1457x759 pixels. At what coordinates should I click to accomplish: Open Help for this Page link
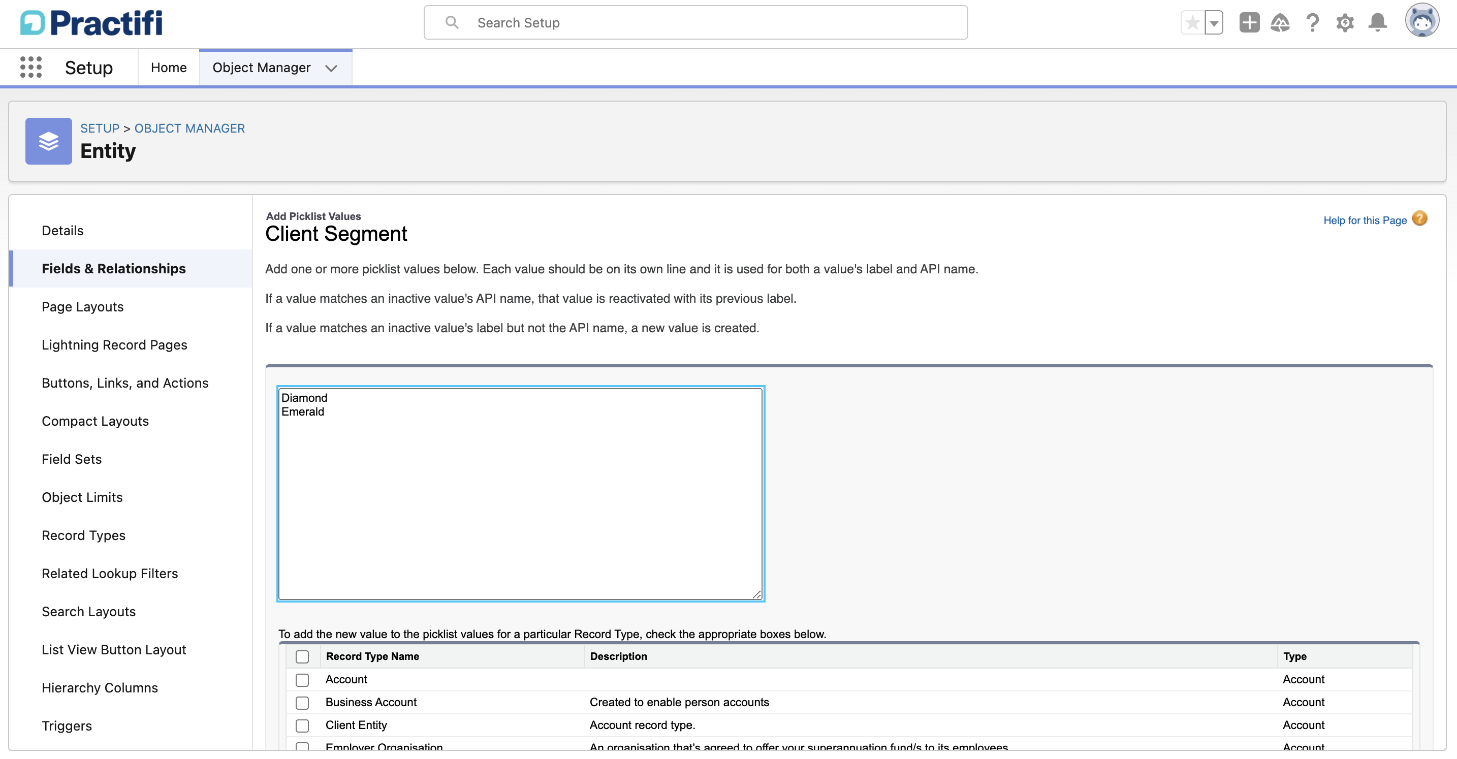click(1365, 220)
